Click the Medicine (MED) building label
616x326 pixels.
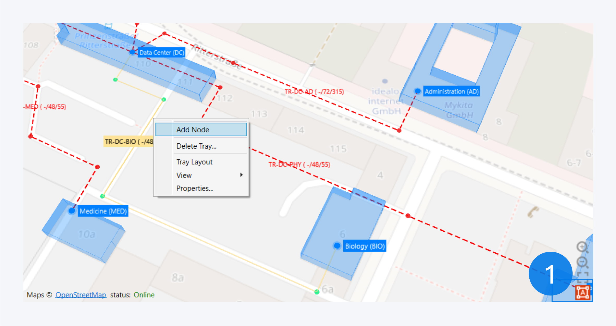point(103,211)
